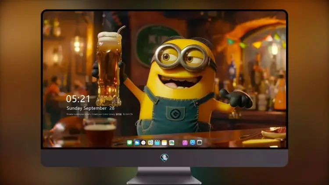Image resolution: width=329 pixels, height=185 pixels.
Task: Open the green Messages dock icon
Action: 129,142
